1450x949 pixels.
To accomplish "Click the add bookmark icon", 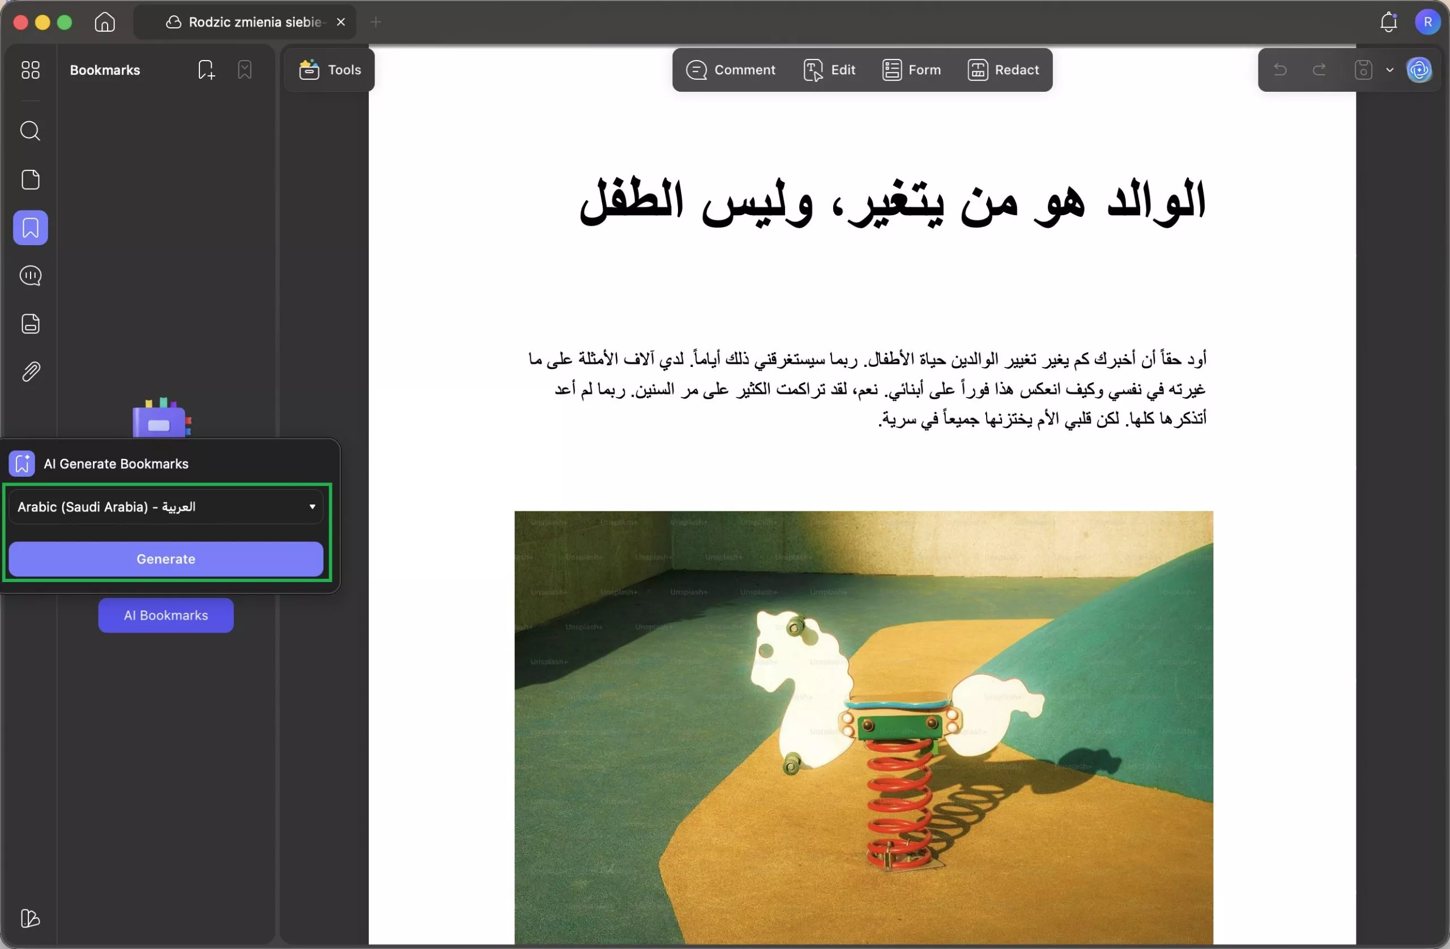I will (x=206, y=70).
